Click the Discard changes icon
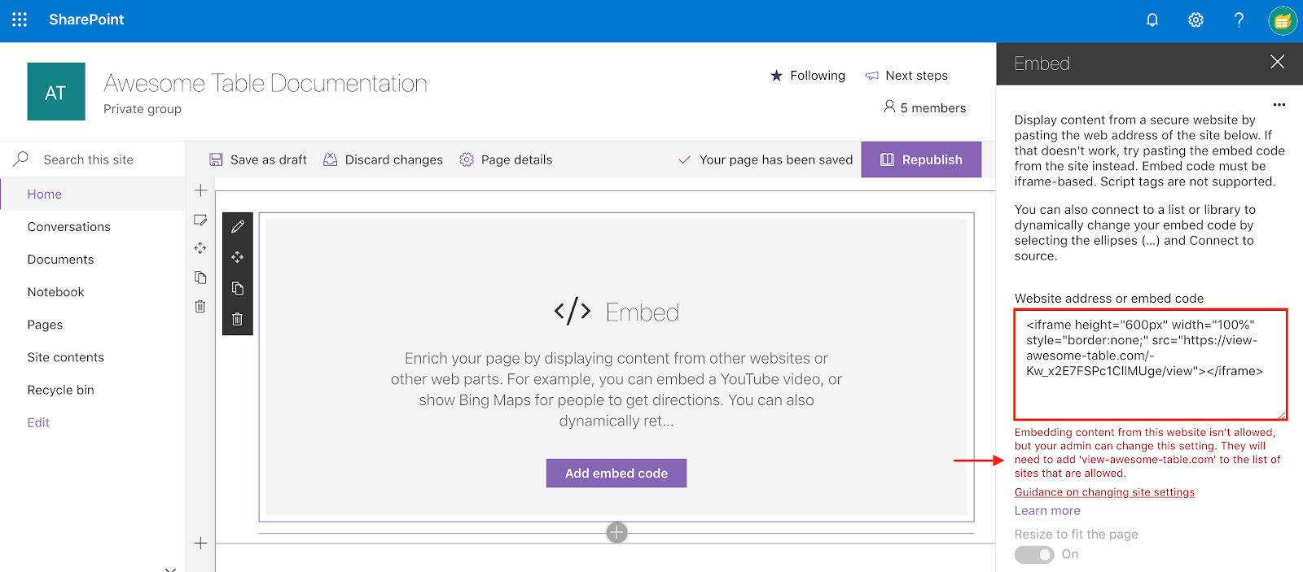This screenshot has height=572, width=1303. point(330,159)
